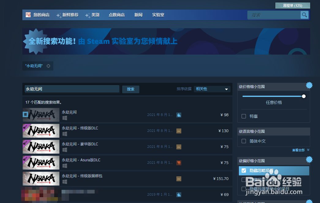Click the ¥ 151.70 price text

(x=221, y=179)
